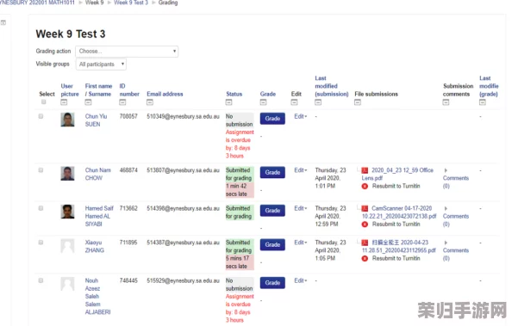Go to EYNESBURY 202001 MATH1011 breadcrumb

pyautogui.click(x=37, y=3)
